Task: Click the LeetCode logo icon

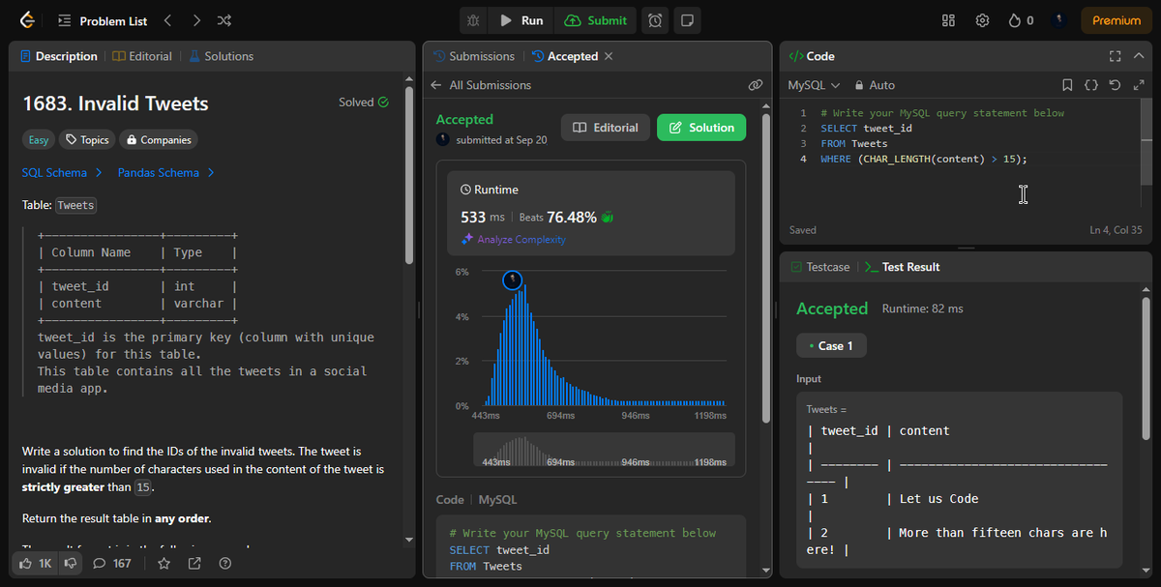Action: (26, 19)
